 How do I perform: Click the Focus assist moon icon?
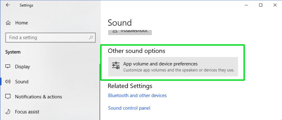click(x=8, y=112)
